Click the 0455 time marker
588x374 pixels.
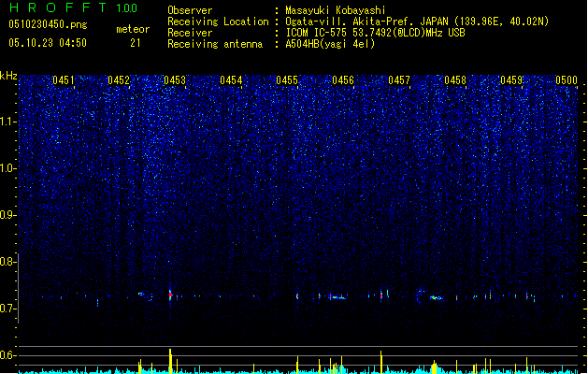(287, 80)
